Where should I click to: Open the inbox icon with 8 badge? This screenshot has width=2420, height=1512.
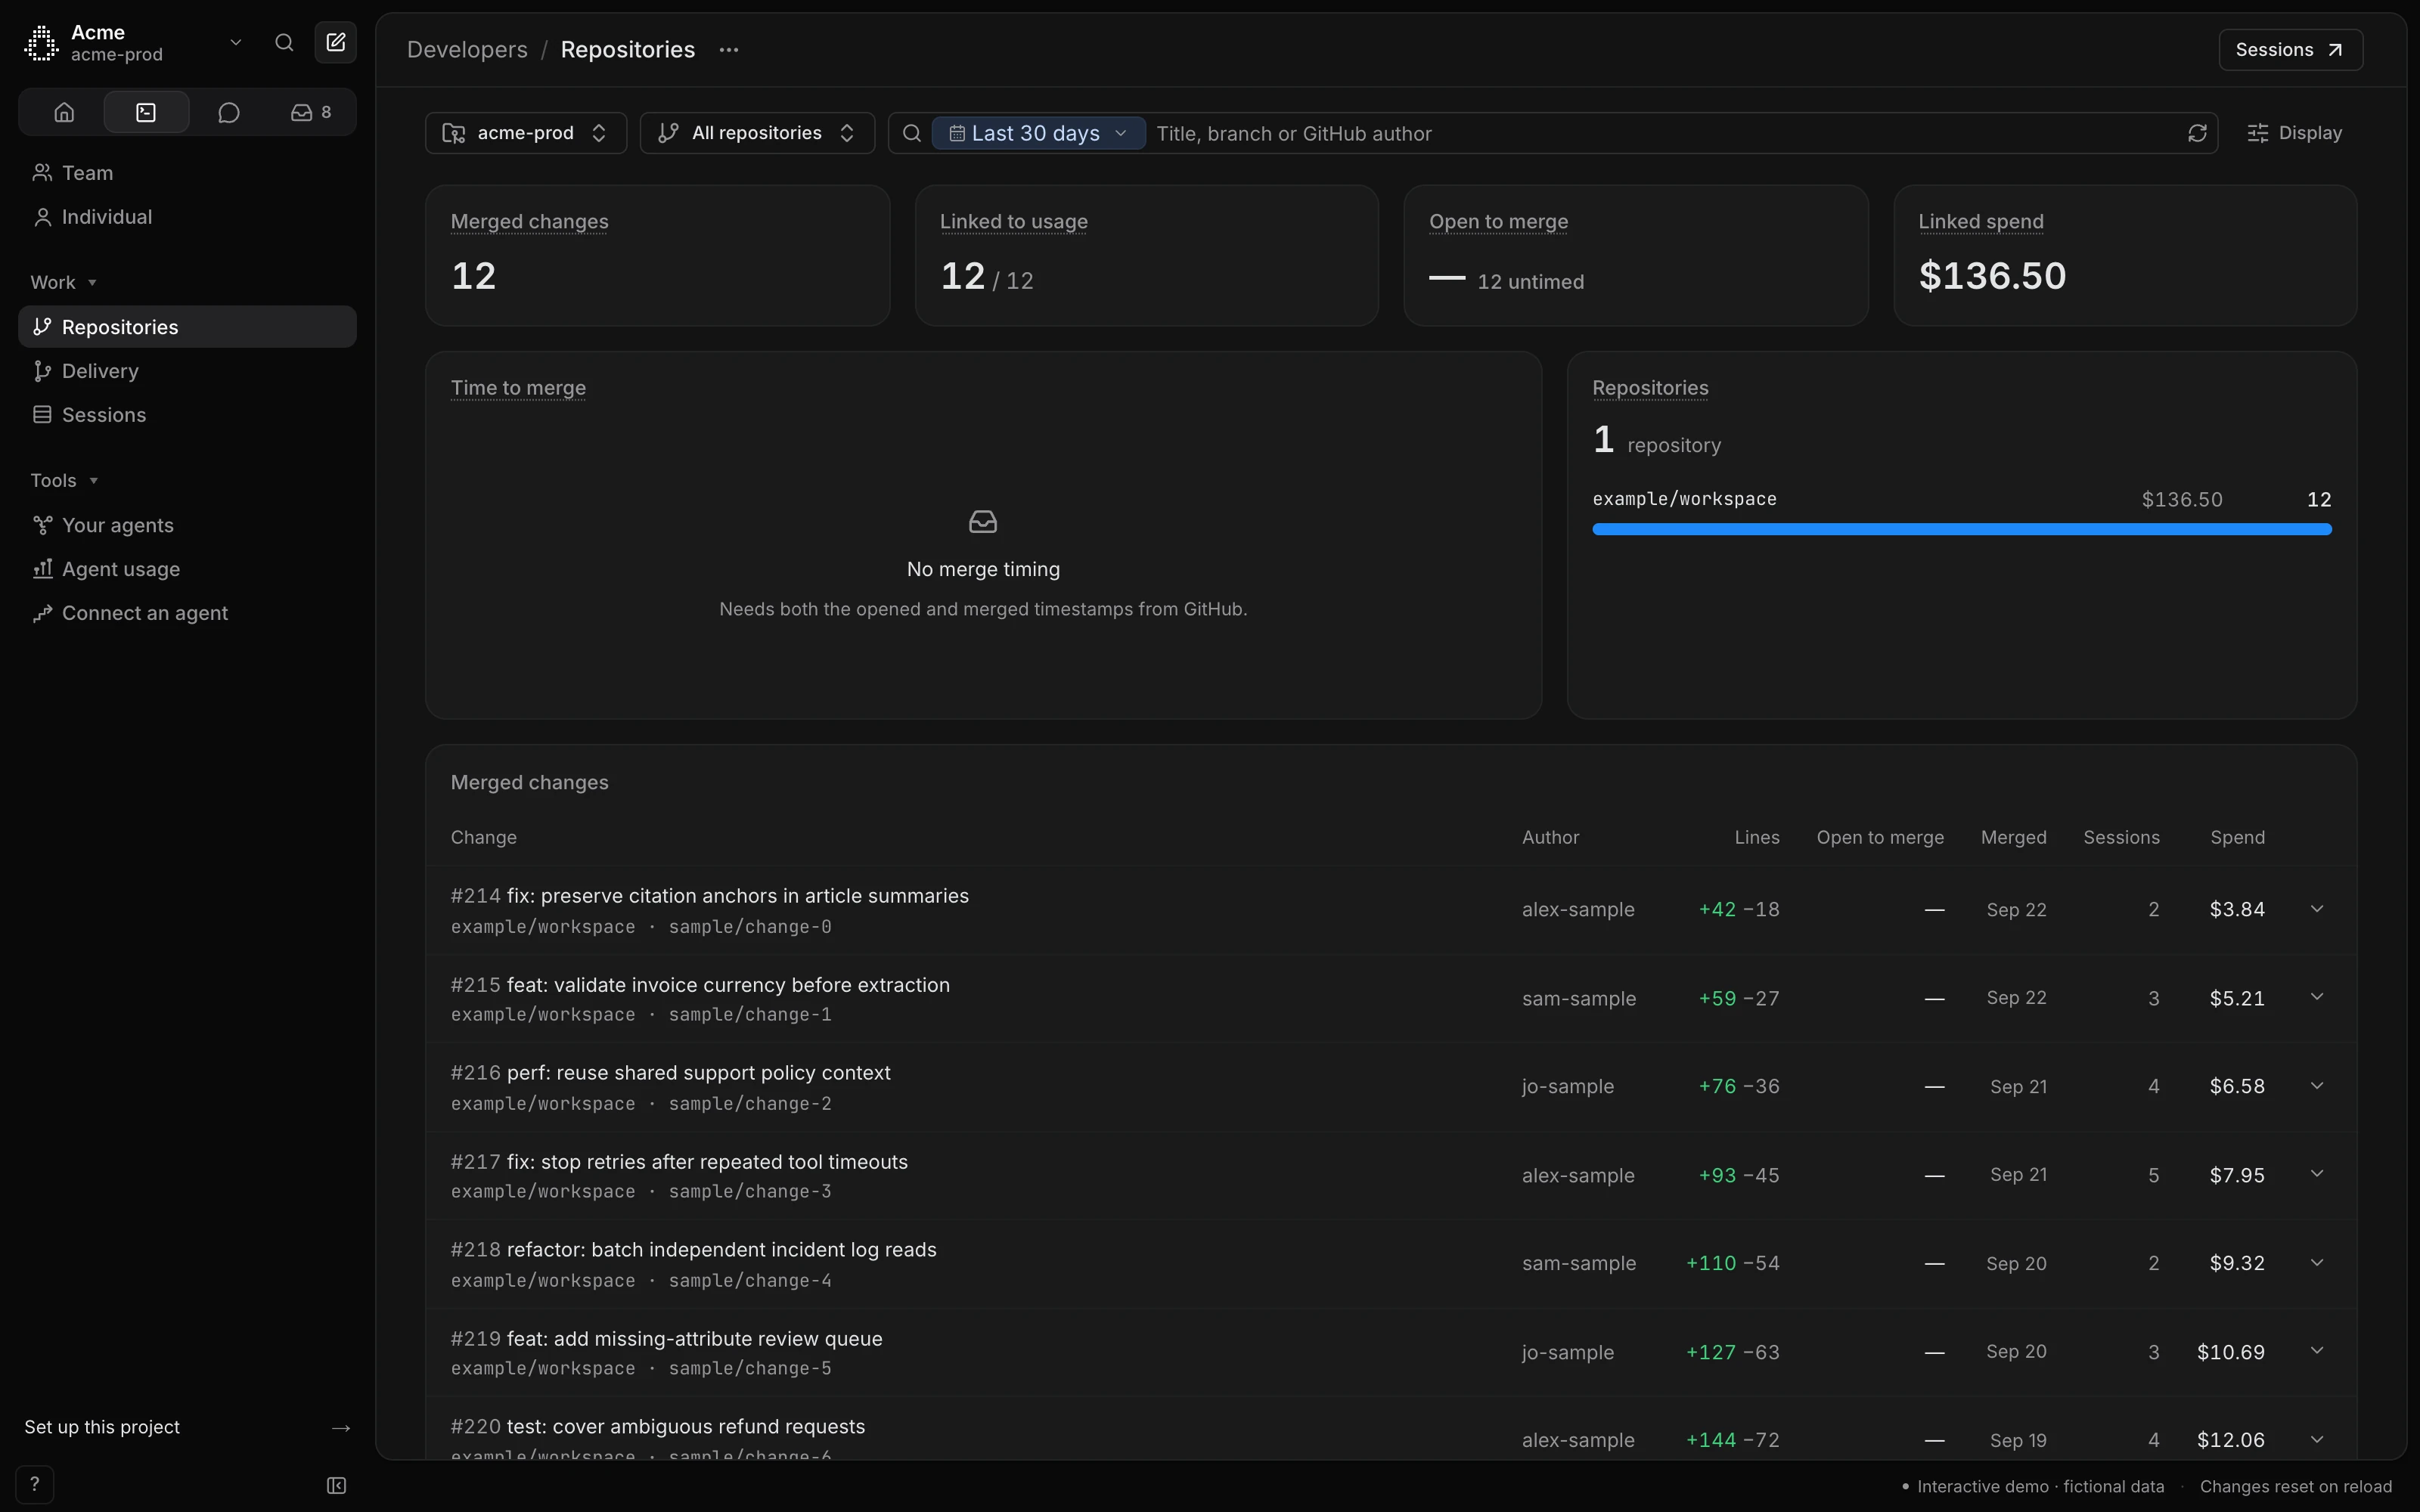point(311,112)
